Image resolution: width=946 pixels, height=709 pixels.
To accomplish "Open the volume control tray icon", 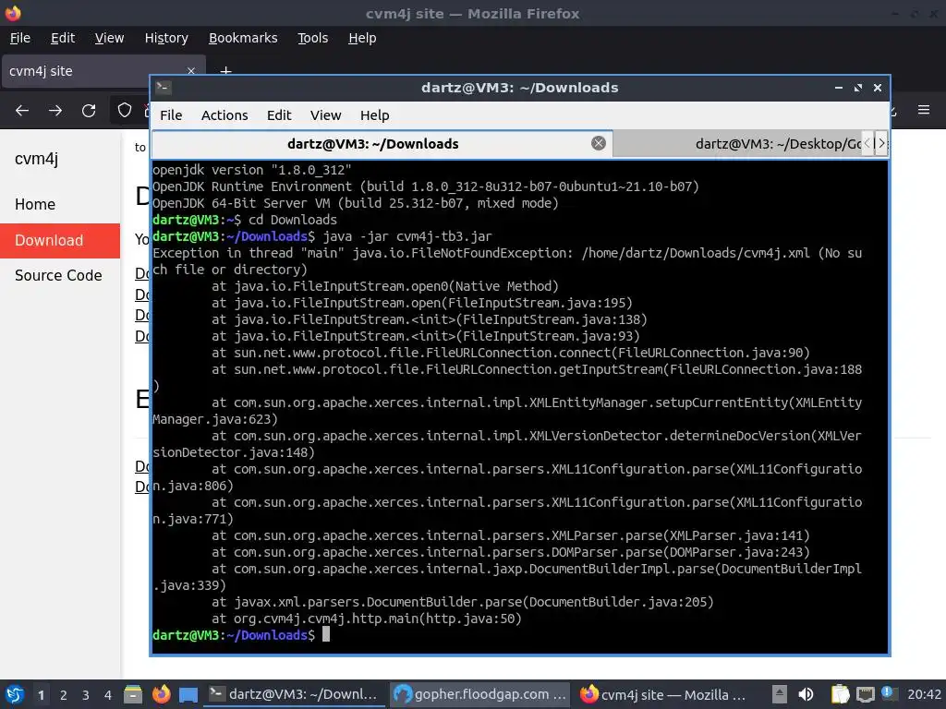I will coord(806,694).
